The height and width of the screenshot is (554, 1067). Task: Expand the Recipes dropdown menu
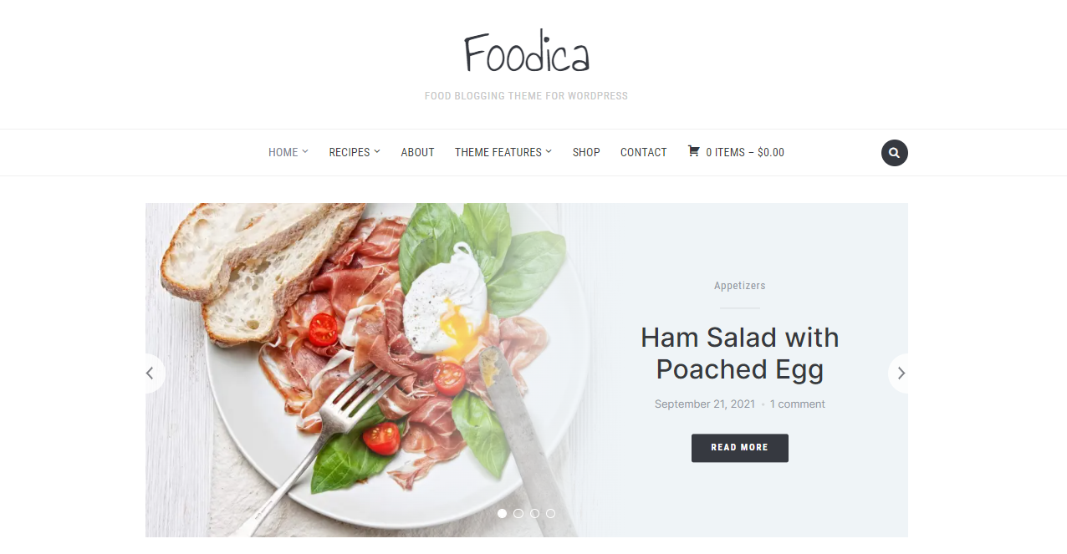pos(355,152)
